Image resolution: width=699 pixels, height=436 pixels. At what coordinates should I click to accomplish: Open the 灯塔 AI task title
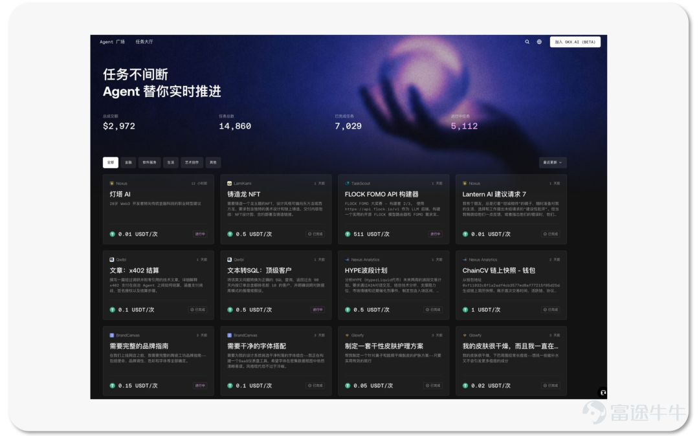120,195
